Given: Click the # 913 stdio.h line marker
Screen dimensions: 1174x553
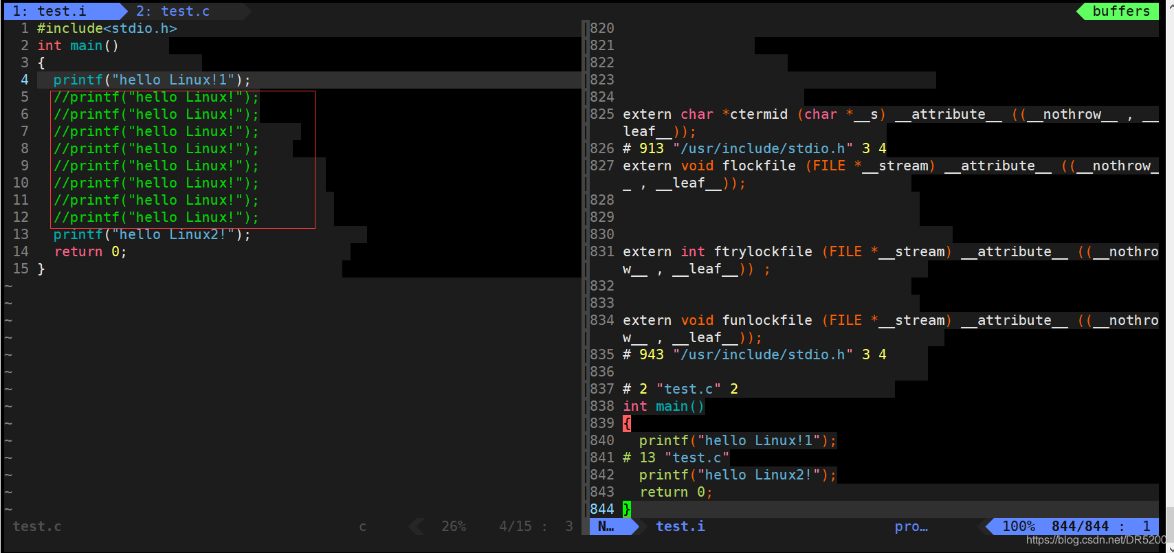Looking at the screenshot, I should pyautogui.click(x=755, y=148).
